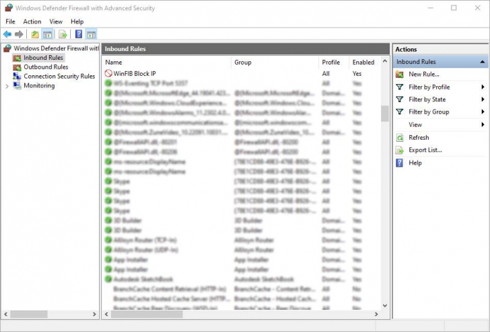Click Help in the Actions pane
The image size is (490, 332).
point(415,163)
